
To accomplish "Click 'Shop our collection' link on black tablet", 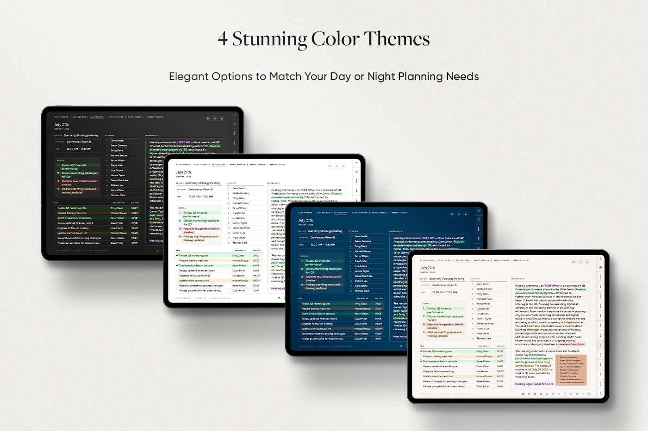I will pos(98,251).
